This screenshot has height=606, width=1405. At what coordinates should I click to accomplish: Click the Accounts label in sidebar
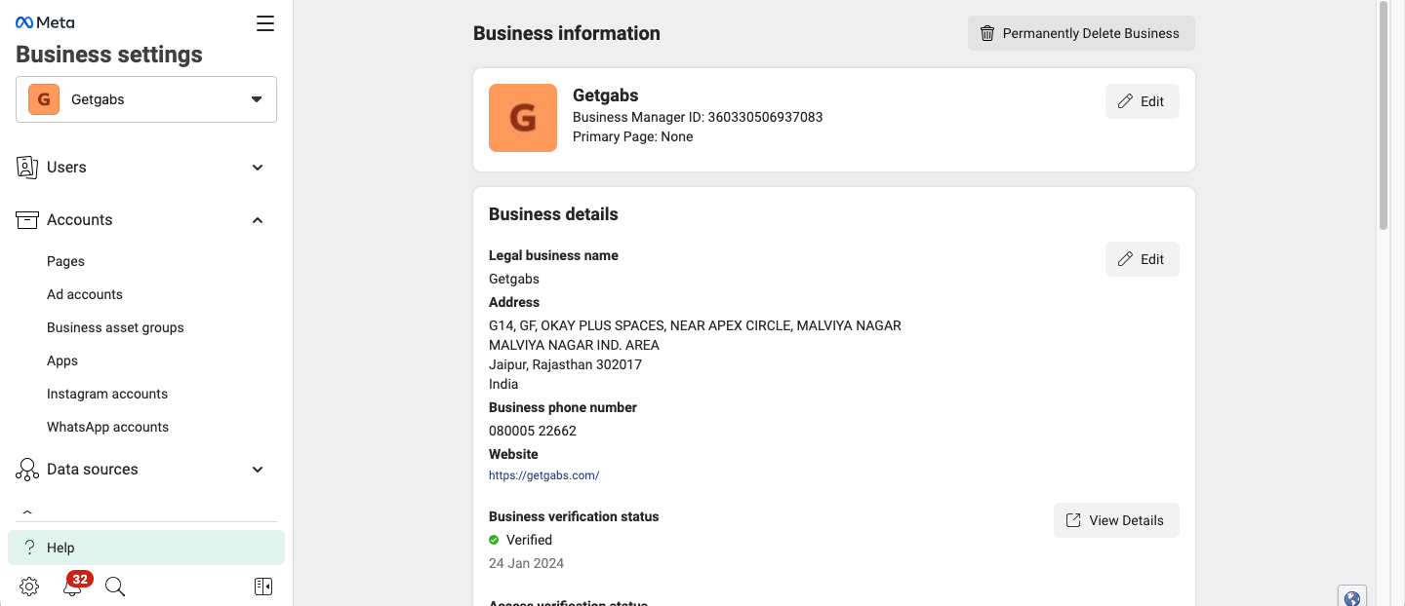80,220
